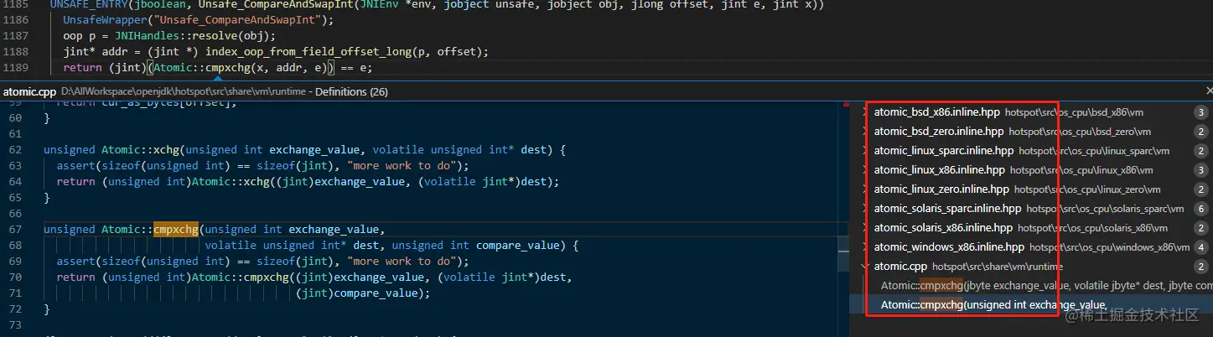Select line number 1189 in the gutter
The width and height of the screenshot is (1213, 337).
(x=16, y=68)
